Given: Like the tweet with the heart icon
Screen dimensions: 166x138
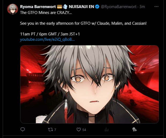Looking at the screenshot, I should click(x=79, y=129).
